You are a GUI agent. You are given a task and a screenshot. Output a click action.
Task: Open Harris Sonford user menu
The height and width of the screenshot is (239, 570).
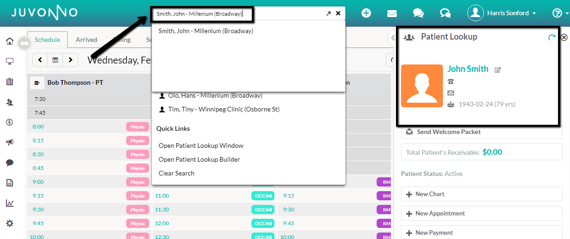click(x=512, y=13)
